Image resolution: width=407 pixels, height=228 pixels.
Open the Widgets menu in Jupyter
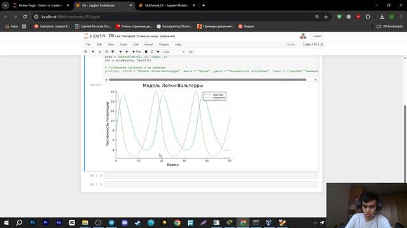(x=164, y=44)
